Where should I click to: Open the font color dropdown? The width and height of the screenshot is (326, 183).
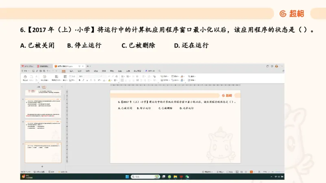pyautogui.click(x=105, y=80)
